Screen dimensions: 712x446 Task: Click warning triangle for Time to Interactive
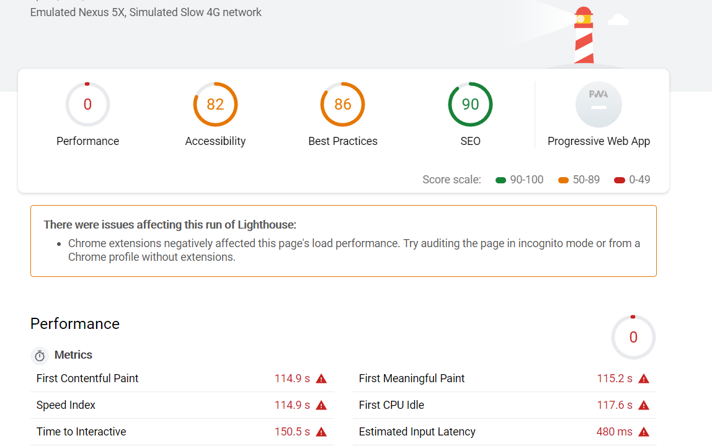point(321,432)
